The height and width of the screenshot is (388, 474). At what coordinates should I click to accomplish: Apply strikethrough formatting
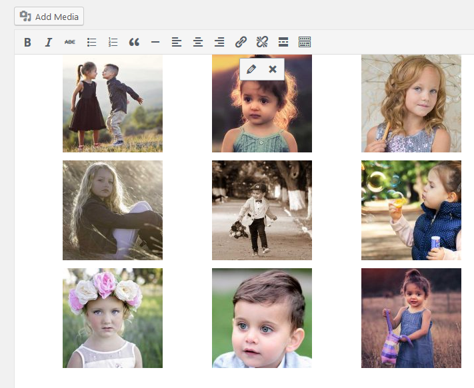70,43
